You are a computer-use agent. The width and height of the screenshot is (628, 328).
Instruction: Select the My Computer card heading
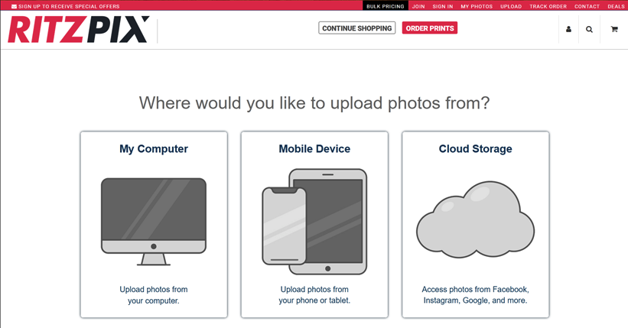[154, 149]
